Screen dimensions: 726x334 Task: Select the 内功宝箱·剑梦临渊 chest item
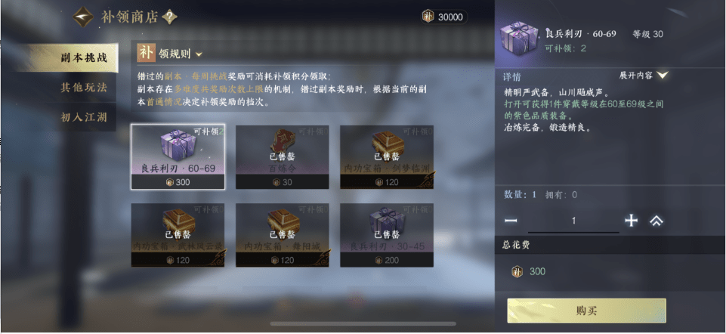click(x=387, y=157)
